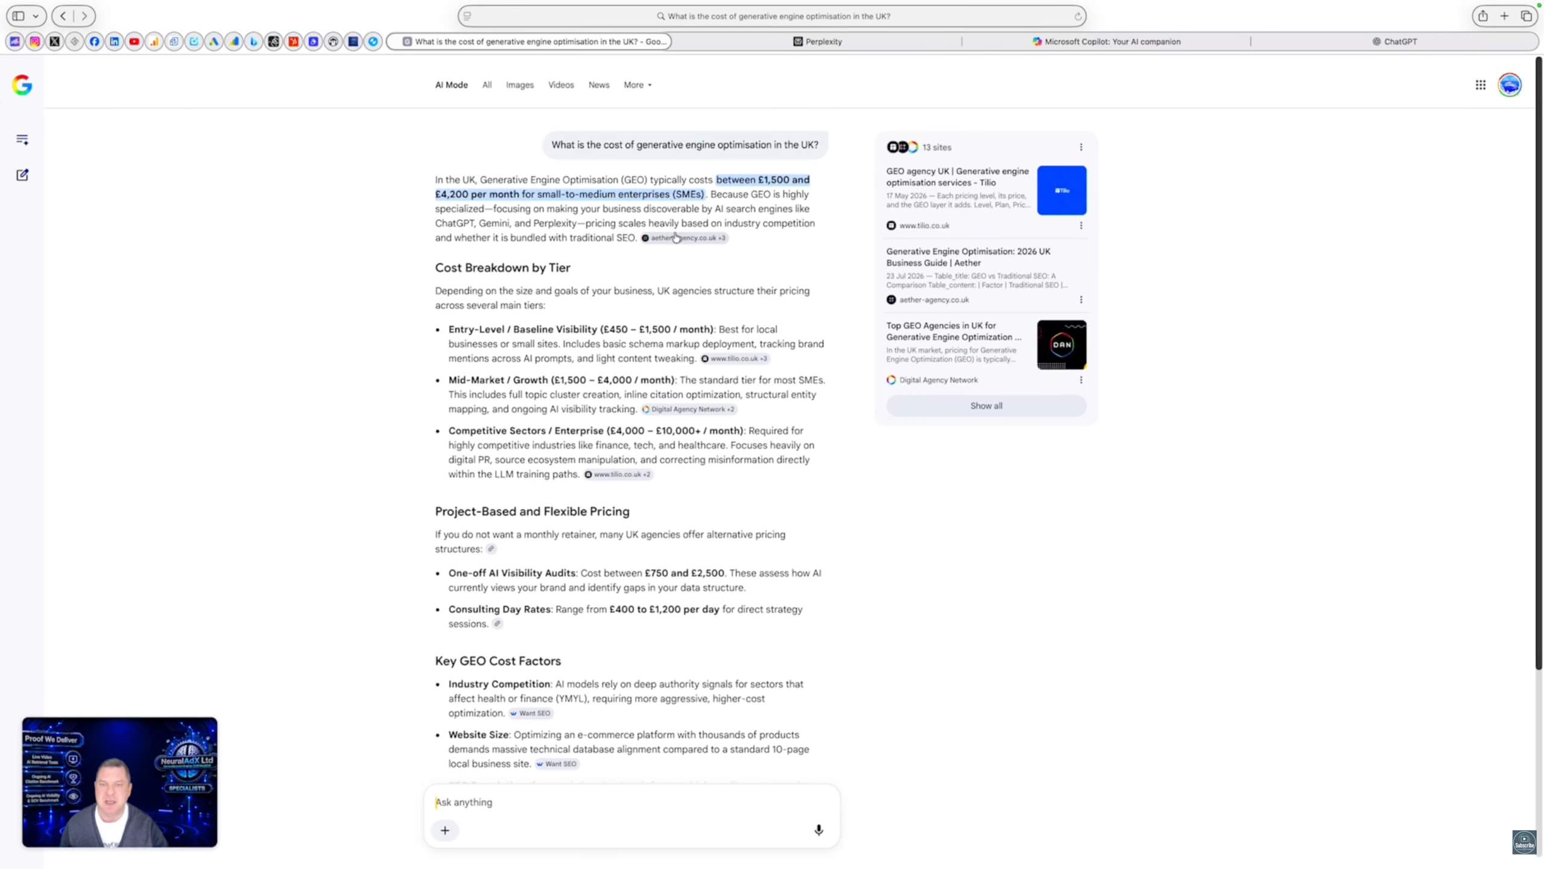Click the user query bubble text

click(685, 145)
